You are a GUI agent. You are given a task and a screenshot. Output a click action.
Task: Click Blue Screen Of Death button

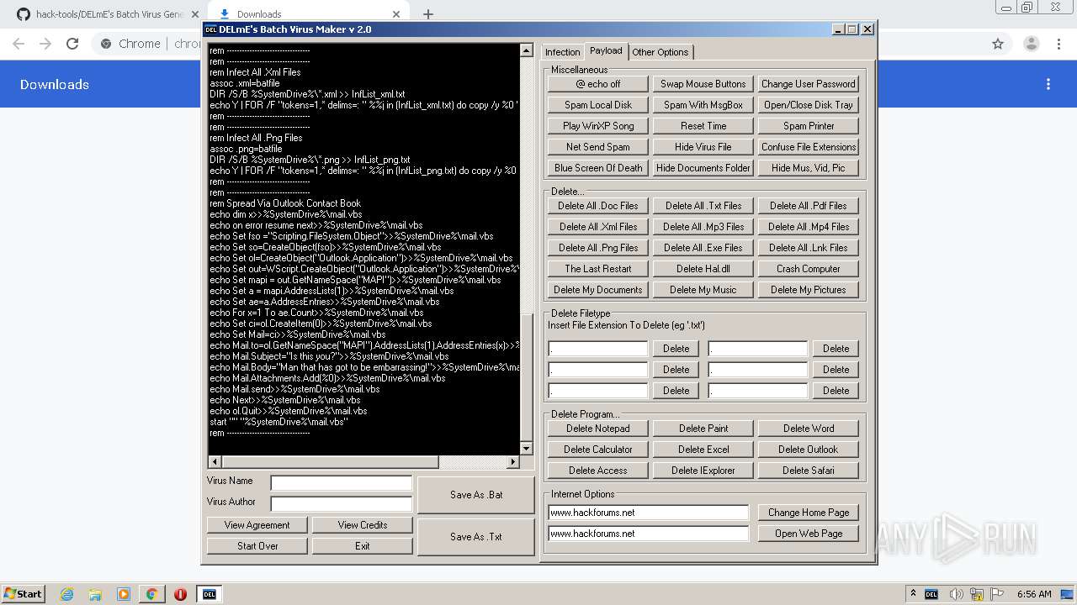pos(598,168)
